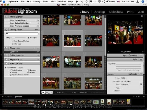The height and width of the screenshot is (110, 147).
Task: Click the Keywords panel grip icon
Action: tap(6, 59)
